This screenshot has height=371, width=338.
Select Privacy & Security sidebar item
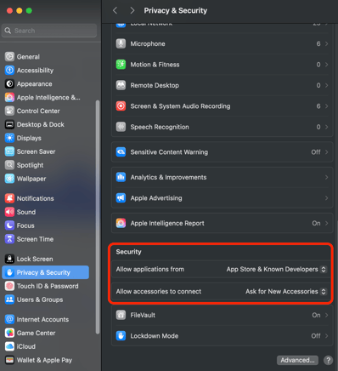[x=46, y=272]
